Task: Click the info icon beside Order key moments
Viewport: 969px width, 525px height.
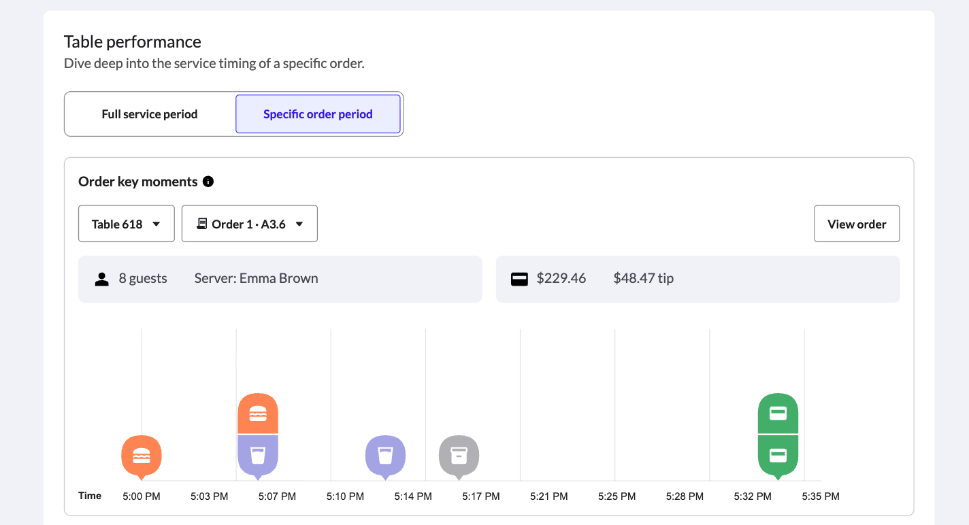Action: click(208, 182)
